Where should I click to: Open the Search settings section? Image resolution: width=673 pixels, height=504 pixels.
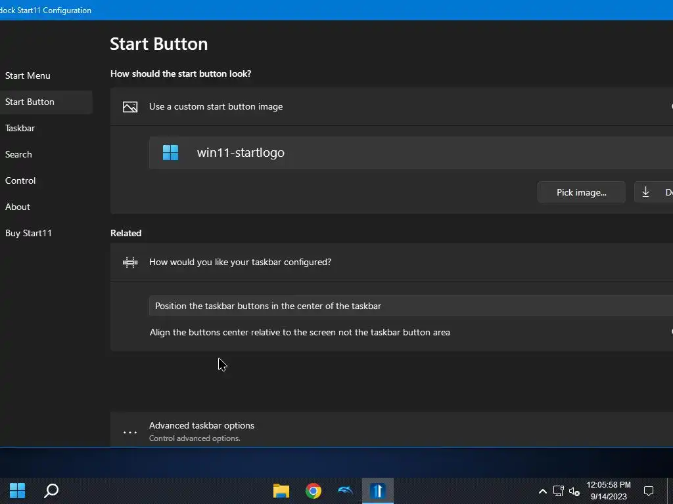[x=18, y=154]
